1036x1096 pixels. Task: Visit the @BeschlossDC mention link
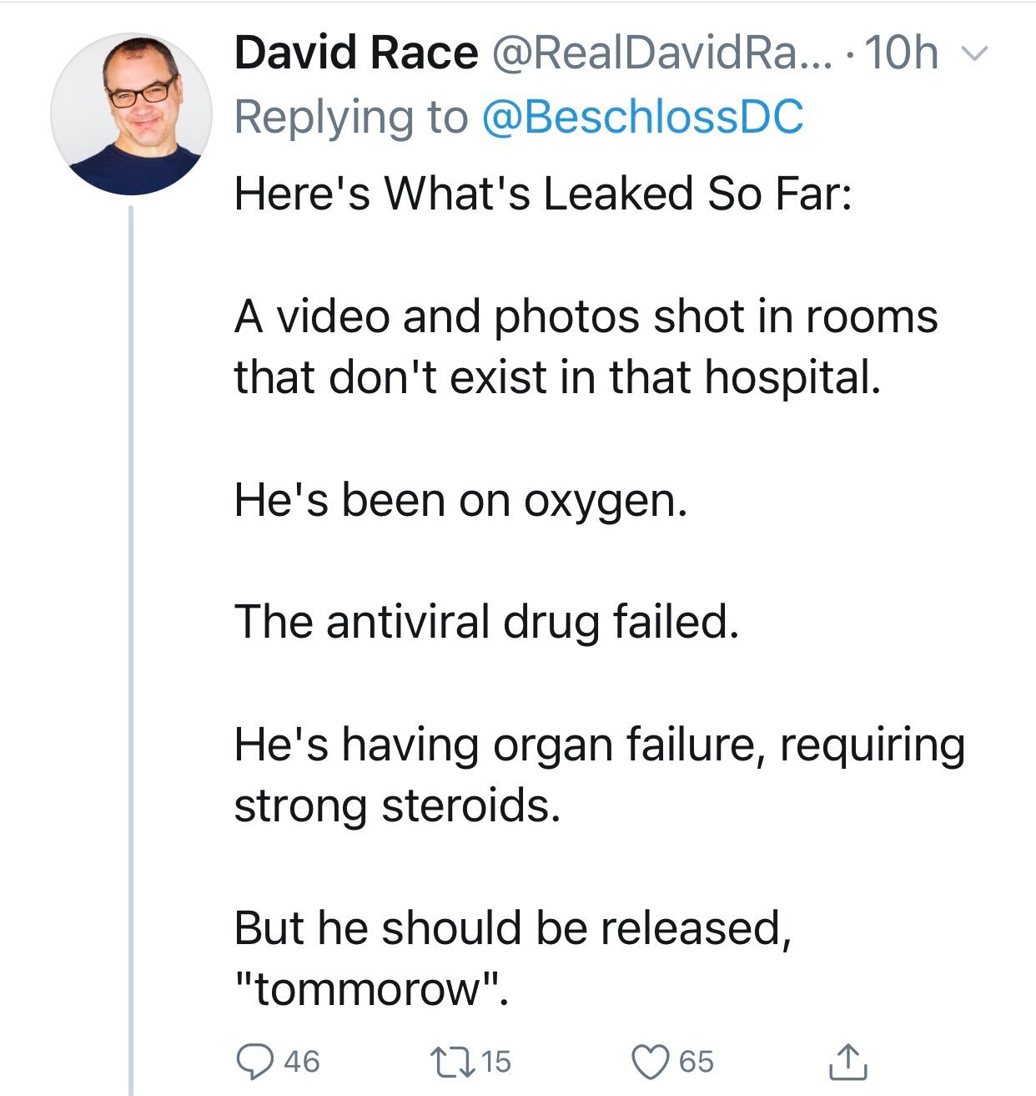(642, 117)
